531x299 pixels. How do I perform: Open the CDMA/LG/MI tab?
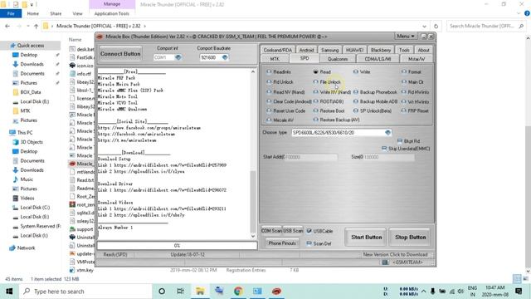point(378,59)
